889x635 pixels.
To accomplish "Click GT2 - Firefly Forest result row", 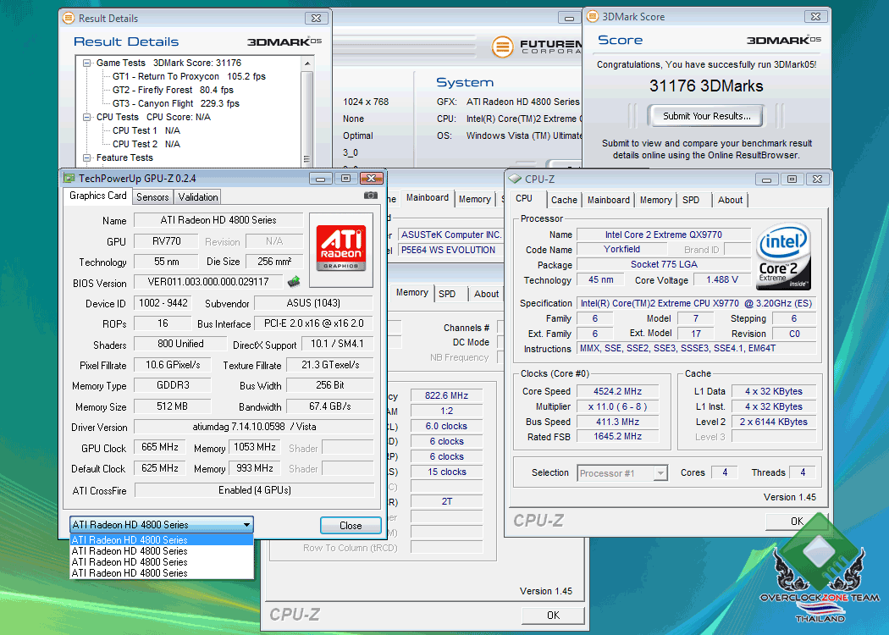I will (173, 90).
